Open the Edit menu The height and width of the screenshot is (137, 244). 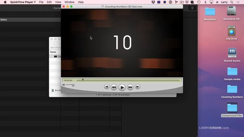[49, 2]
